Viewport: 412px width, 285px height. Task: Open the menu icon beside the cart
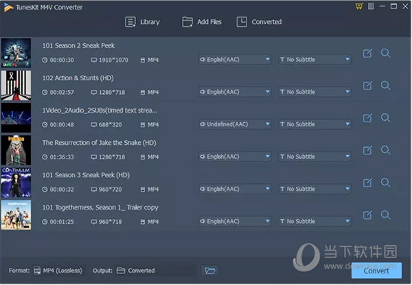click(x=371, y=6)
